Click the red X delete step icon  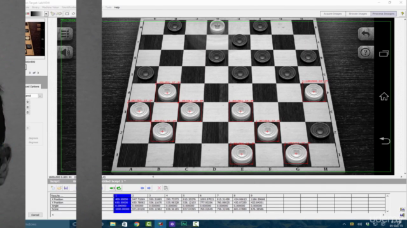click(x=159, y=188)
